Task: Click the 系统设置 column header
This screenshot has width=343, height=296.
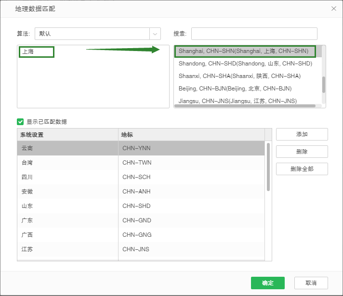Action: [x=67, y=135]
